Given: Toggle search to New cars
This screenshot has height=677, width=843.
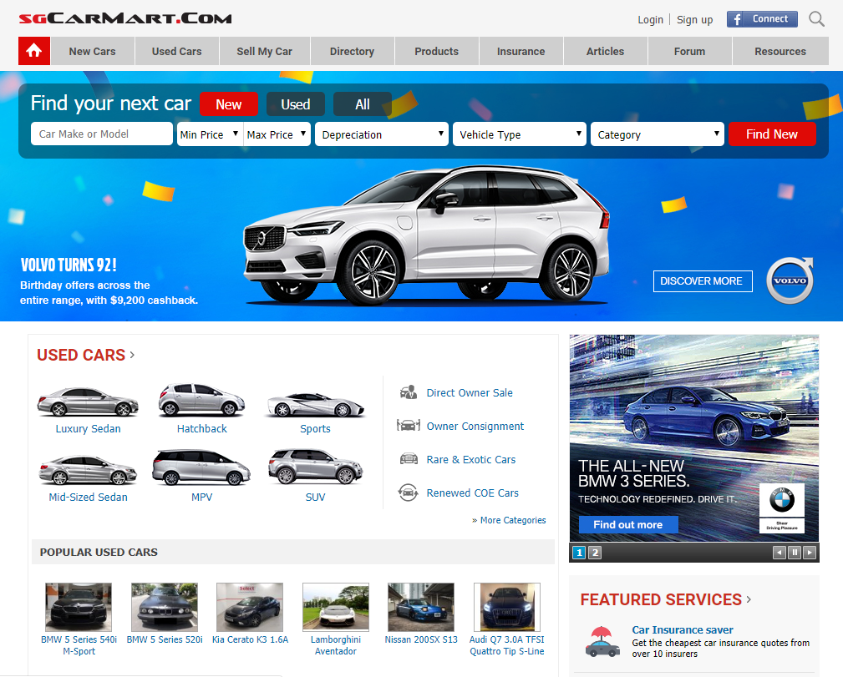Looking at the screenshot, I should pos(228,104).
